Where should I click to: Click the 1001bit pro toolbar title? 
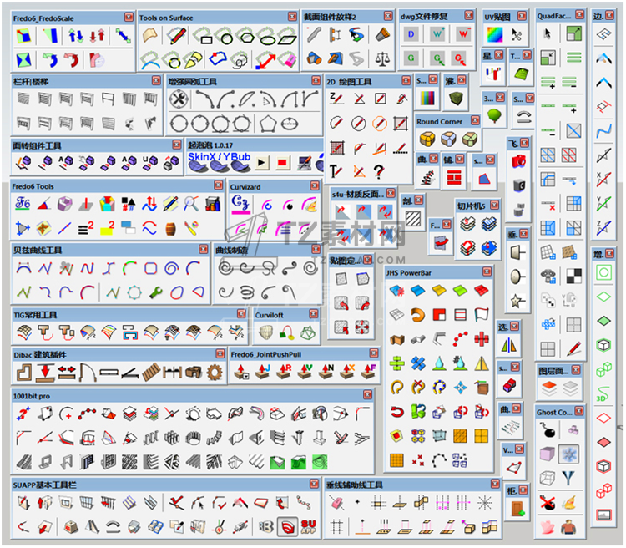click(32, 396)
